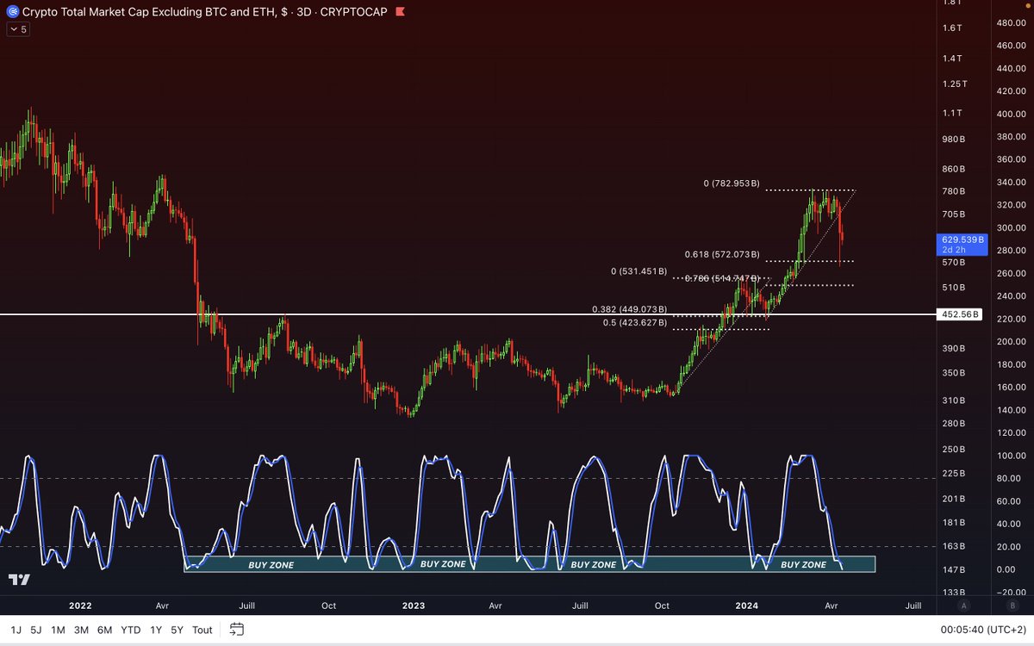Select the 5Y time range
This screenshot has height=646, width=1034.
click(177, 630)
